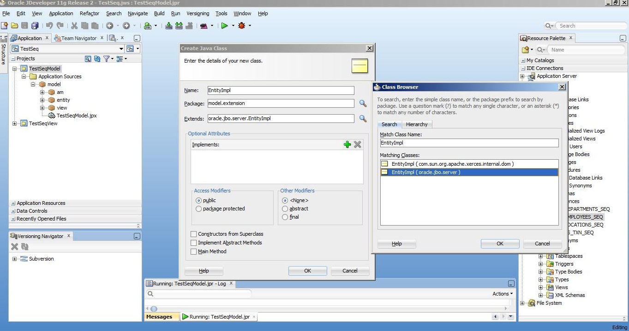Collapse the TestSeqModel project node
This screenshot has height=331, width=629.
(x=15, y=69)
